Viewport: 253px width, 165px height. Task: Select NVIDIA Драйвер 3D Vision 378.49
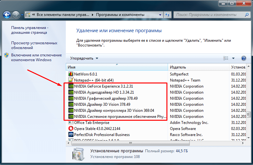(102, 104)
